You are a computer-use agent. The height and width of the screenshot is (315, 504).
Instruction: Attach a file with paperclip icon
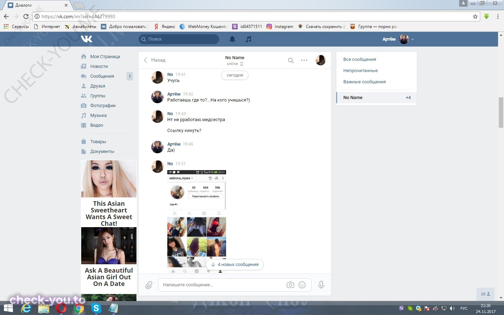coord(149,285)
